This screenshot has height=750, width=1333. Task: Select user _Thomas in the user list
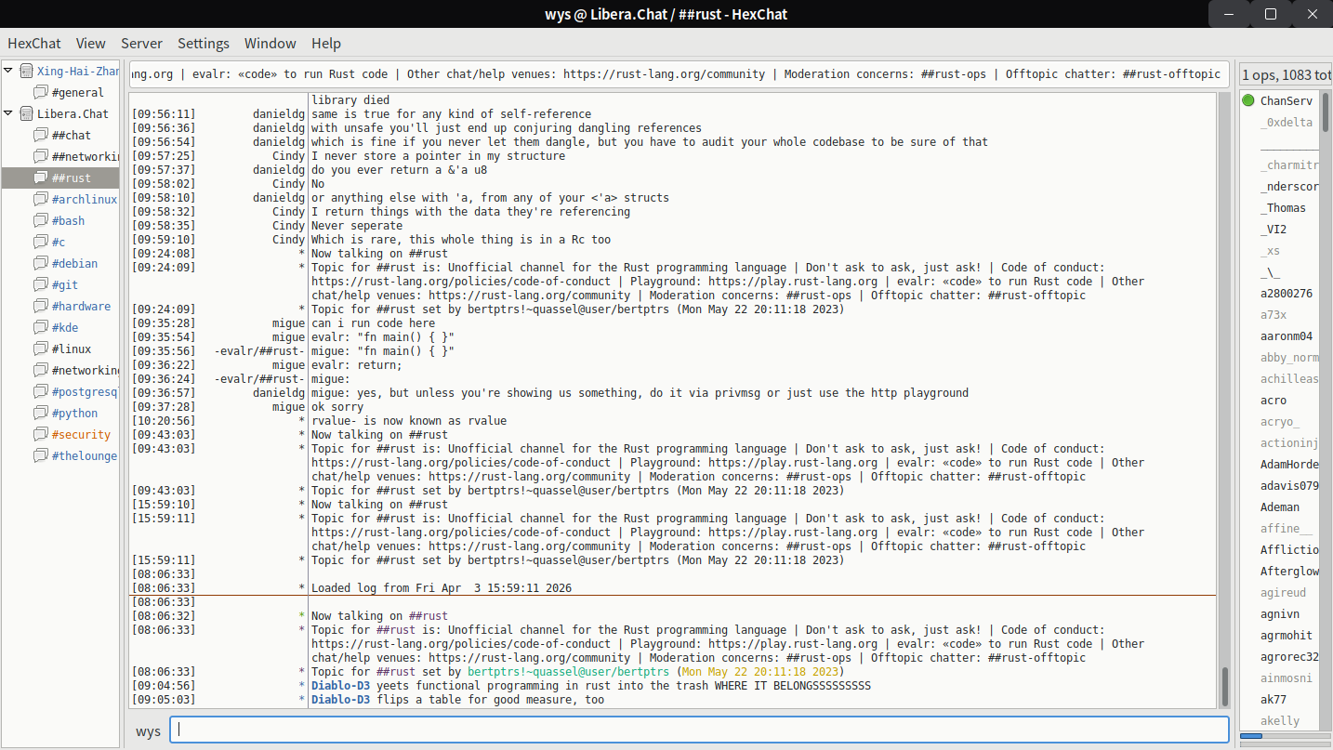pyautogui.click(x=1283, y=208)
